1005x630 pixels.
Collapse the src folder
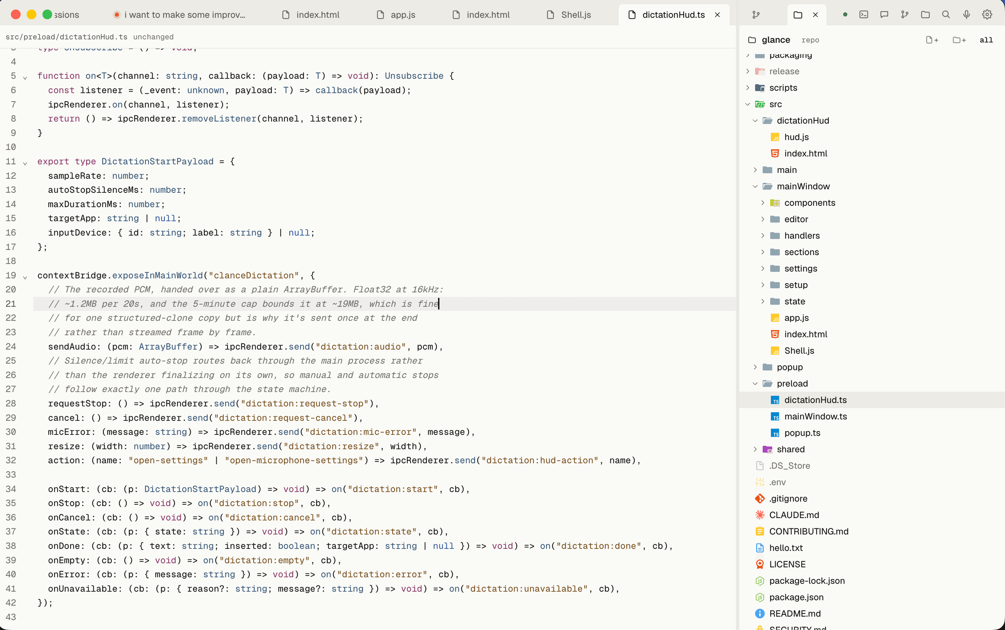[748, 104]
